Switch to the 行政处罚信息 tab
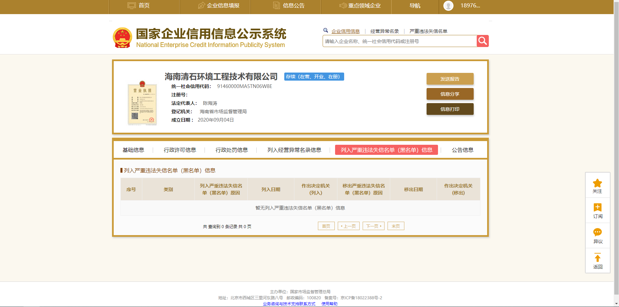Screen dimensions: 619x307 coord(231,150)
